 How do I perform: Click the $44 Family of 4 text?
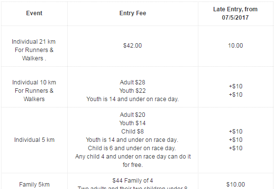tap(133, 181)
